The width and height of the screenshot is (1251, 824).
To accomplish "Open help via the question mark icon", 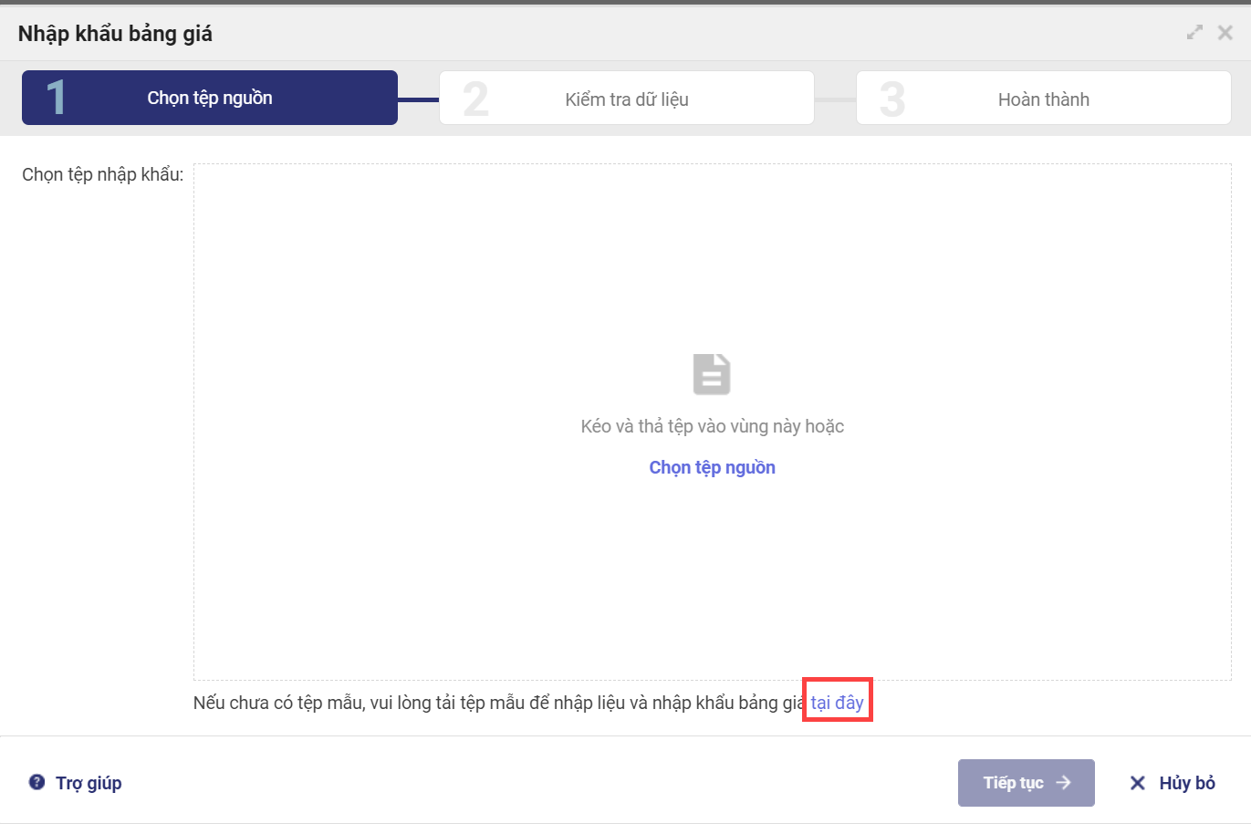I will click(x=36, y=782).
